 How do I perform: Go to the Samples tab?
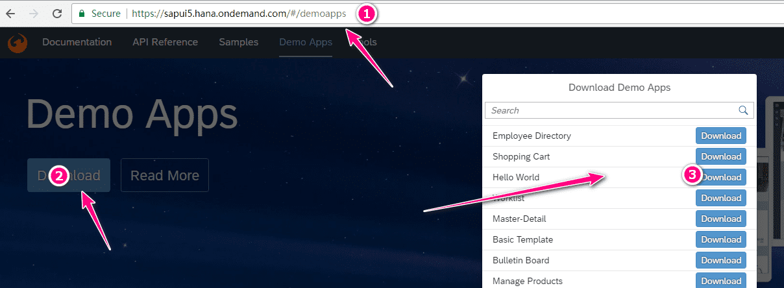coord(238,42)
